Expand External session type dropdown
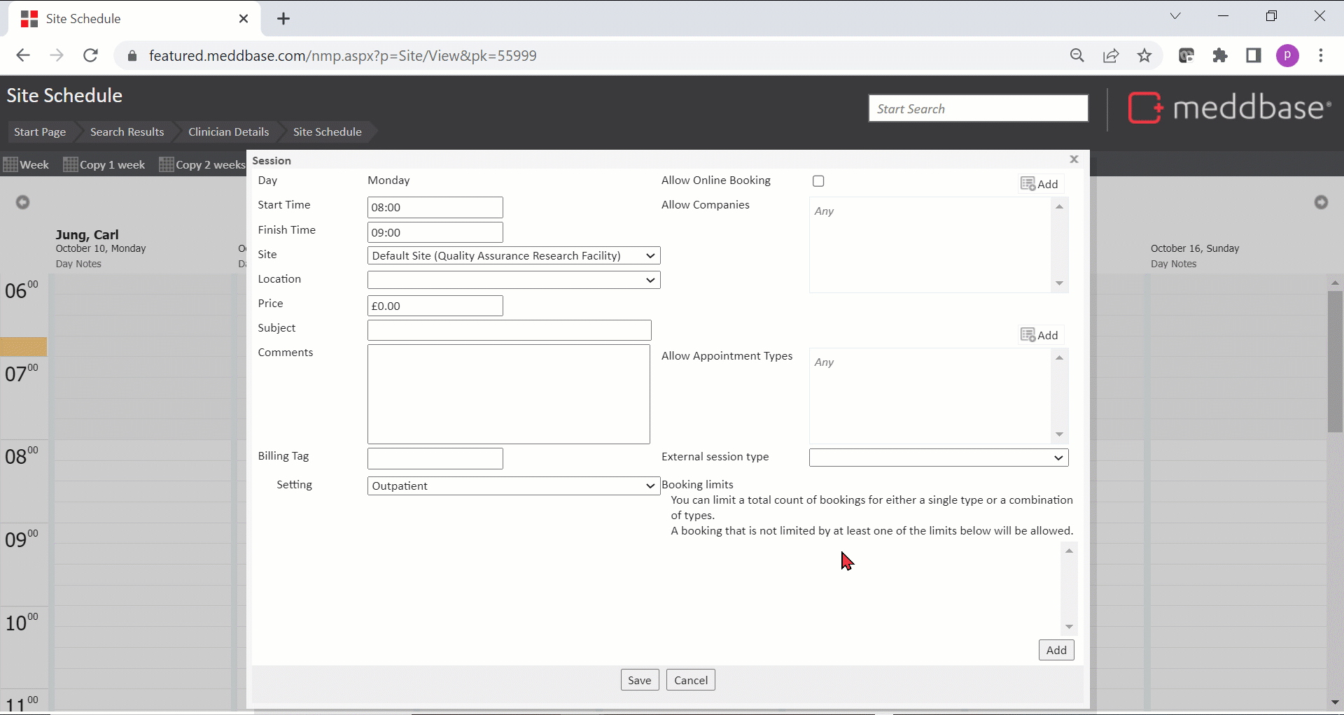The height and width of the screenshot is (715, 1344). [x=938, y=458]
